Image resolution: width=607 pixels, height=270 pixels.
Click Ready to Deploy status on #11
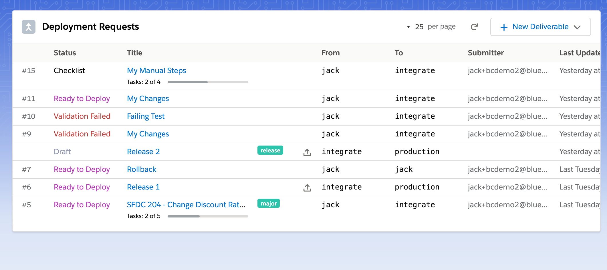[82, 98]
